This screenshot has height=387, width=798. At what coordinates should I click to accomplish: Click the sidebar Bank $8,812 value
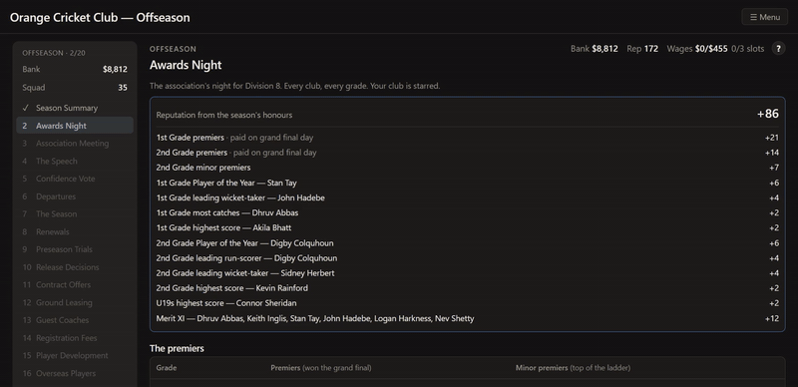115,69
